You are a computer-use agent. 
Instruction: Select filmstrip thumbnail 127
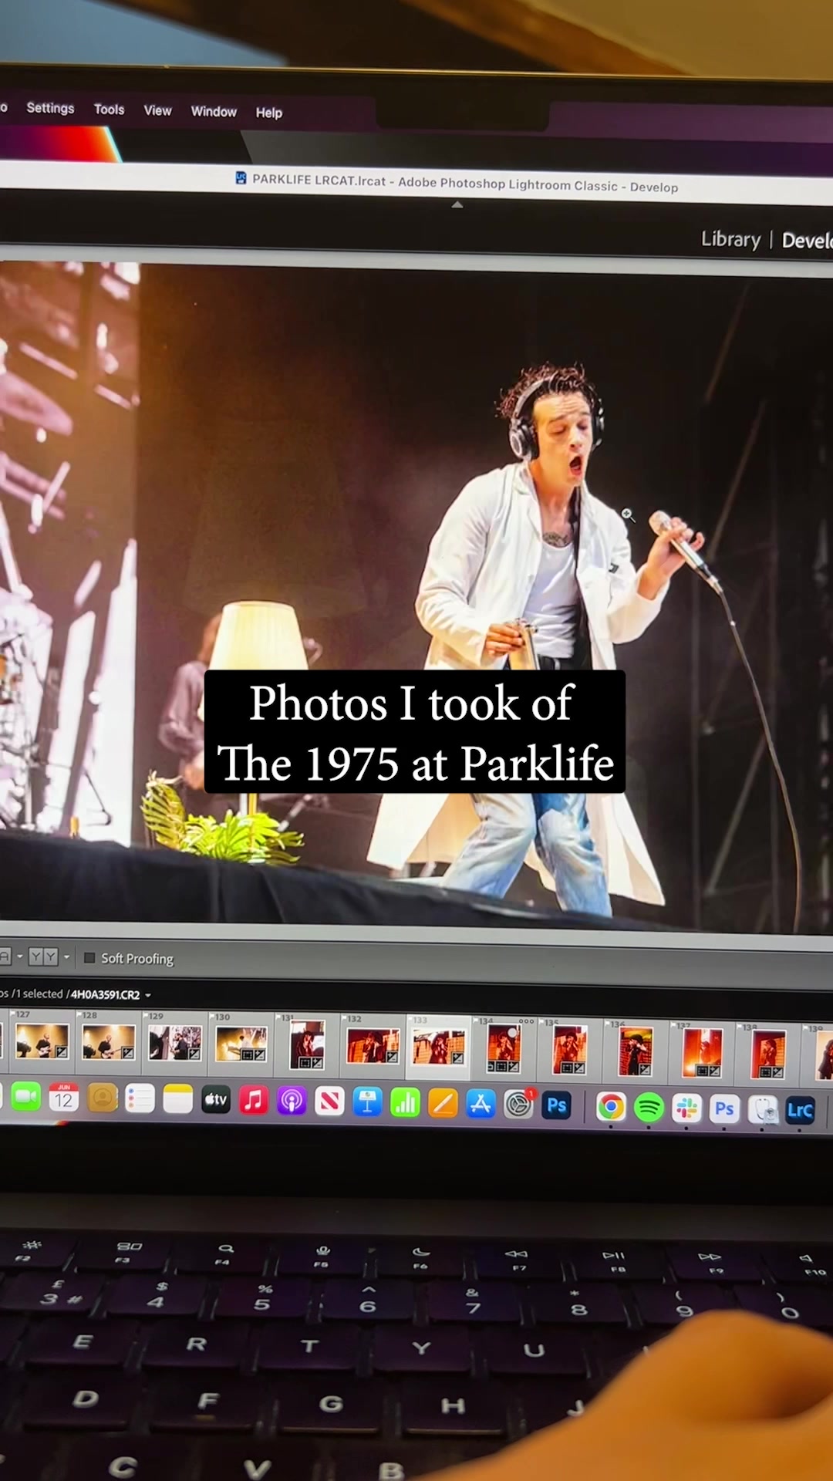coord(42,1041)
